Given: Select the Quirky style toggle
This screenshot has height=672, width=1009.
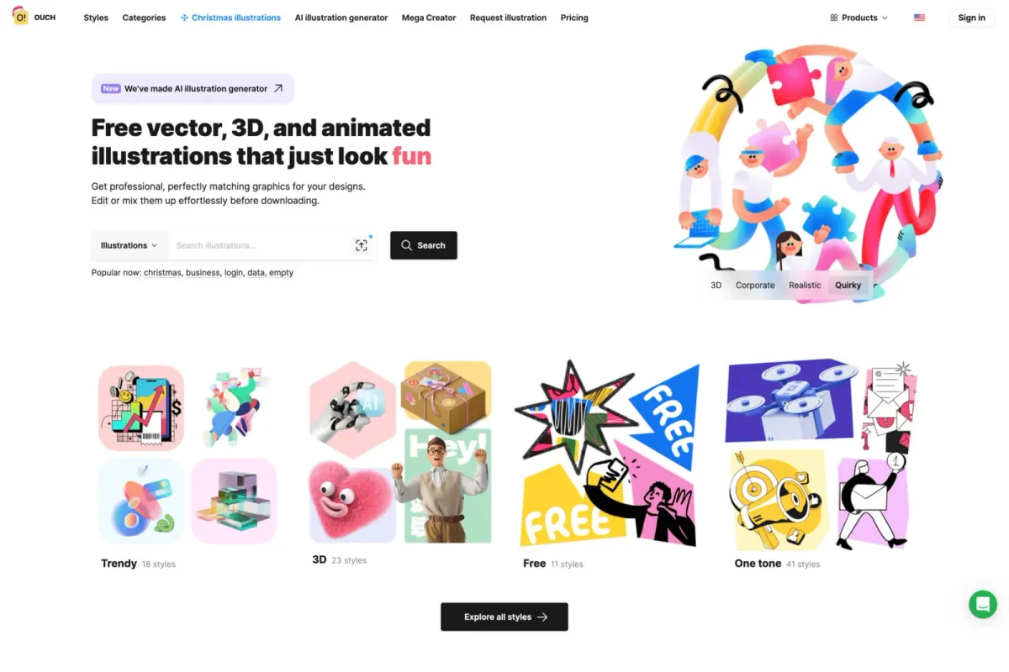Looking at the screenshot, I should pos(848,286).
